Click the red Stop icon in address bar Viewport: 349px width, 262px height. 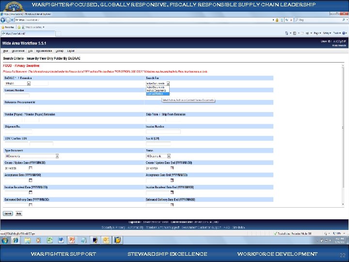[x=291, y=20]
